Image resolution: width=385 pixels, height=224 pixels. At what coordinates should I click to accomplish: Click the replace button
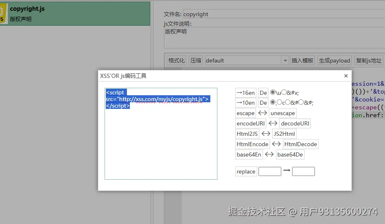pos(246,171)
